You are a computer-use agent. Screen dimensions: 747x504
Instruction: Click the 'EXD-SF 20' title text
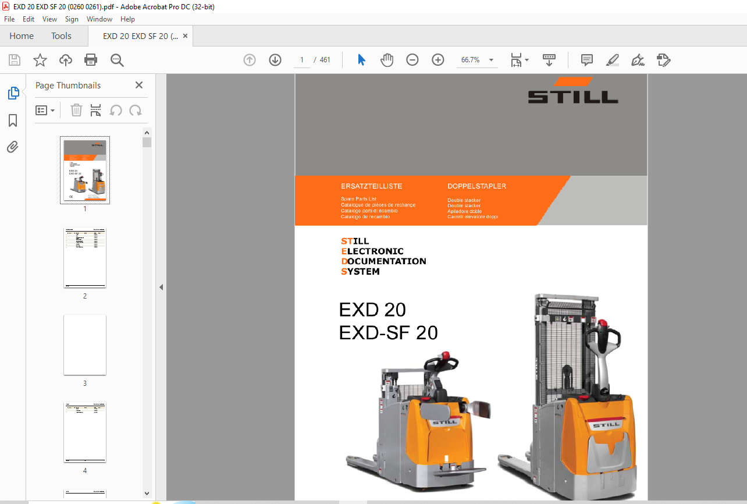(x=389, y=333)
